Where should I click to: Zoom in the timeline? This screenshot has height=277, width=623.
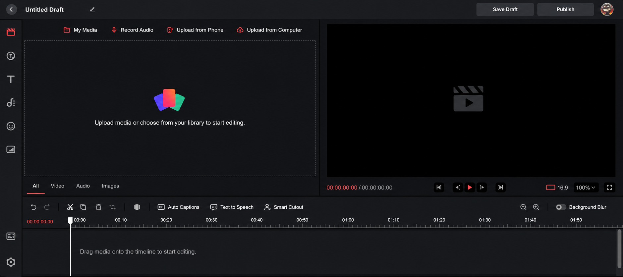point(536,207)
